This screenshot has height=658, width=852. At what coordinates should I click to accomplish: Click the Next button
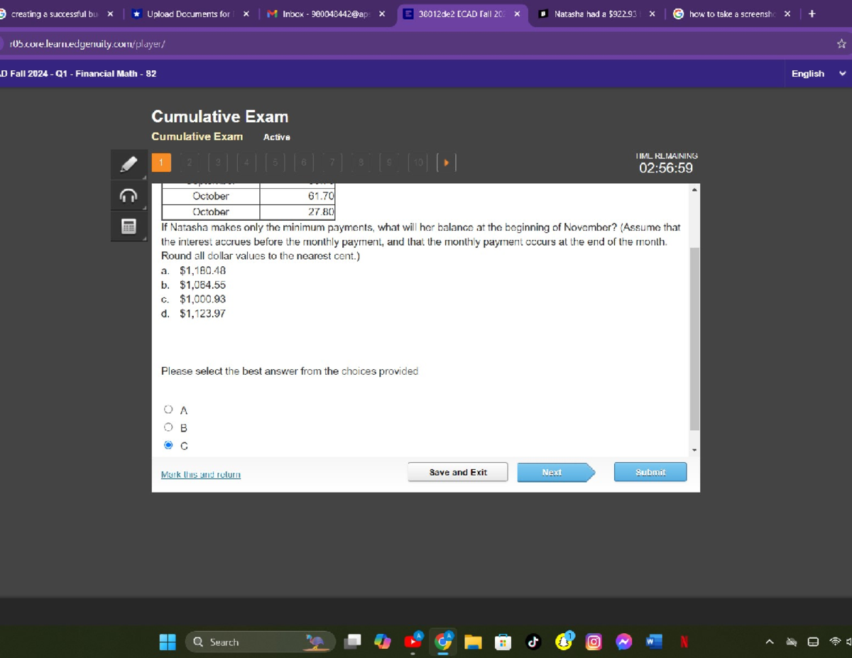point(555,472)
